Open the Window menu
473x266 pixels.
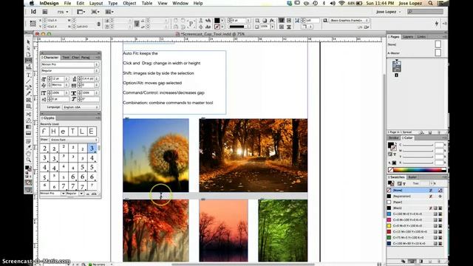[x=180, y=3]
